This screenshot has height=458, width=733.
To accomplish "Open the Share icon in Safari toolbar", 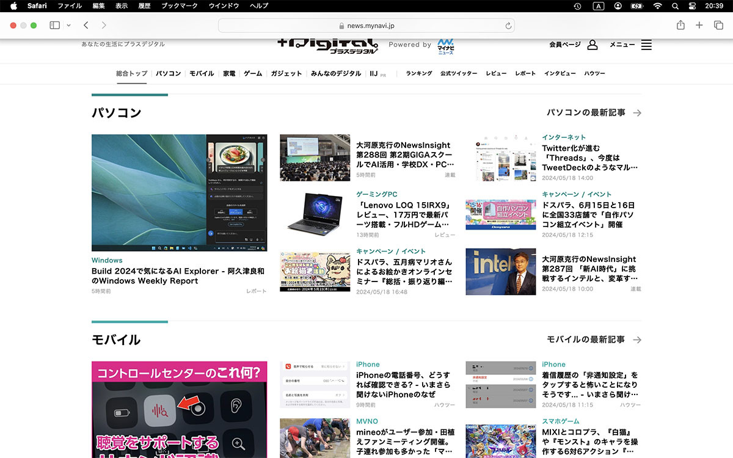I will 680,25.
